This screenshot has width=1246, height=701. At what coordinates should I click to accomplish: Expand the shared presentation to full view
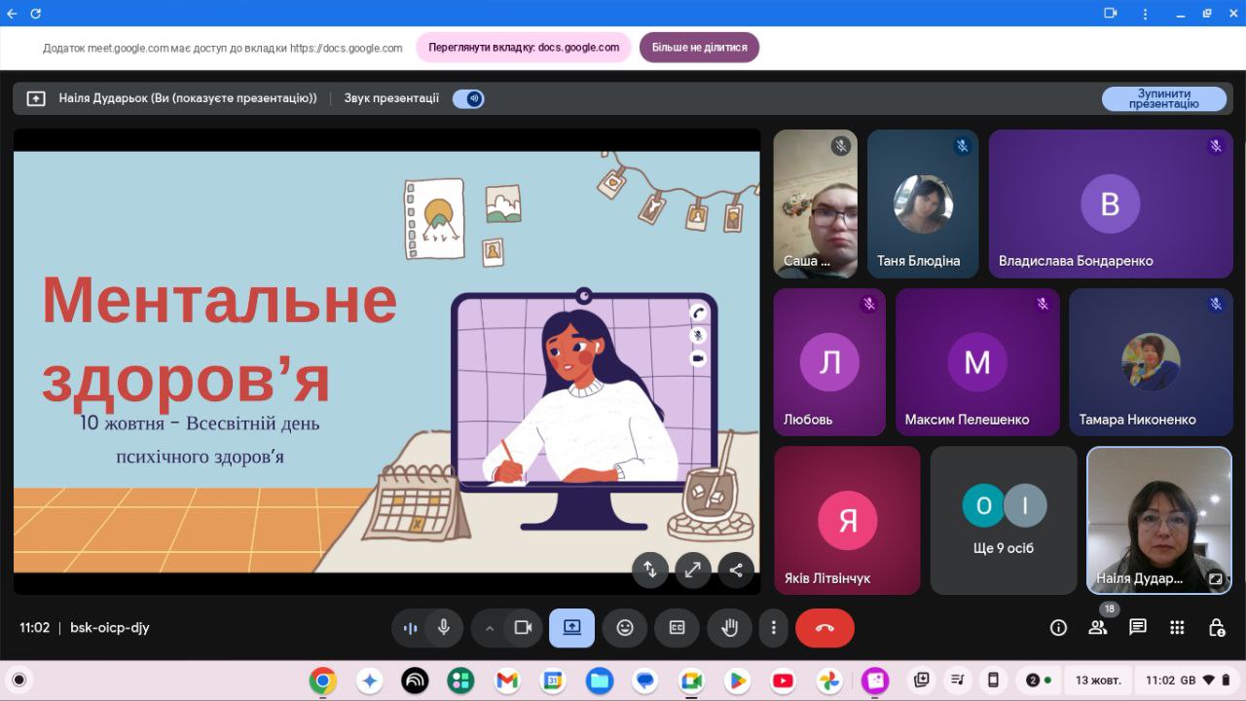[692, 571]
